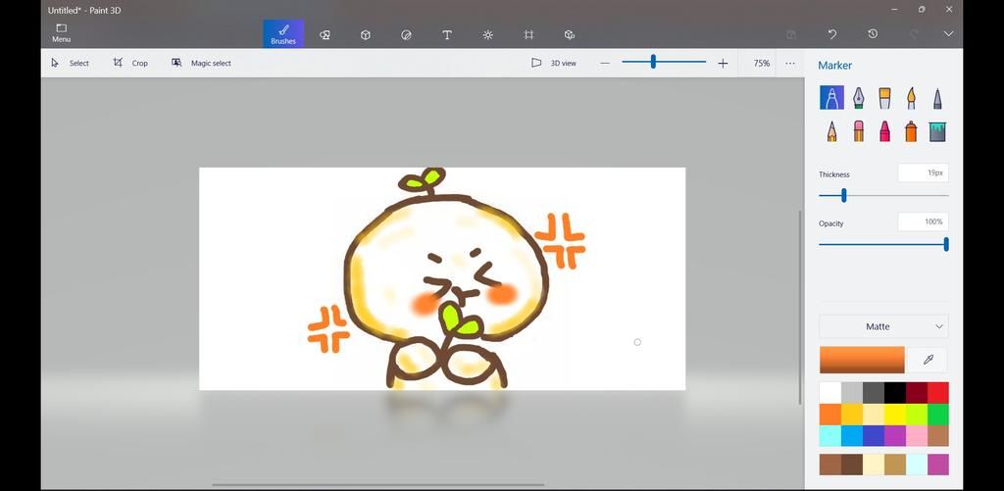Select the Pencil brush
The width and height of the screenshot is (1004, 491).
[x=831, y=131]
